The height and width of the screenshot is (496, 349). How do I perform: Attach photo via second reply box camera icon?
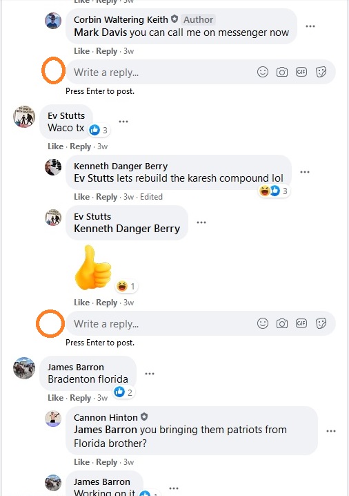point(281,323)
